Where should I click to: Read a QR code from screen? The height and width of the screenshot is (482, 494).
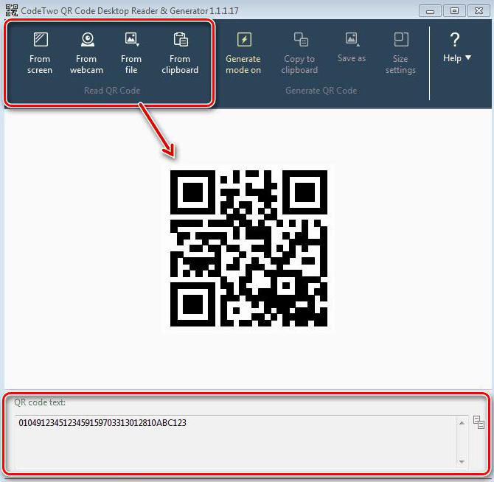[x=40, y=53]
